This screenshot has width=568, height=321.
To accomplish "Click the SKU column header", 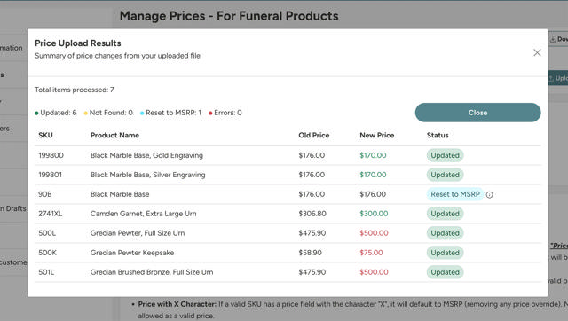I will tap(45, 136).
